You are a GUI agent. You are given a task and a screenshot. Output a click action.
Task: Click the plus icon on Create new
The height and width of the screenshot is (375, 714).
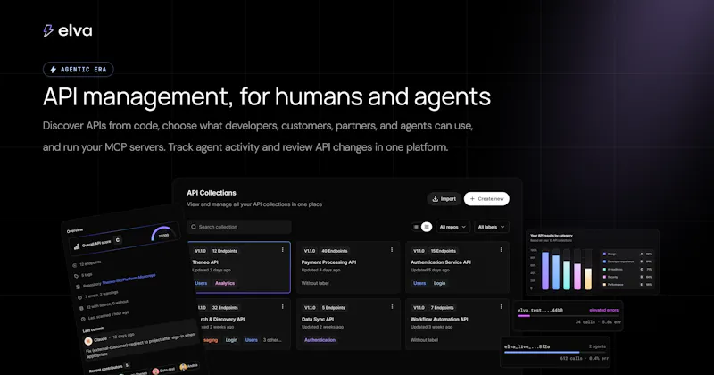click(x=472, y=199)
